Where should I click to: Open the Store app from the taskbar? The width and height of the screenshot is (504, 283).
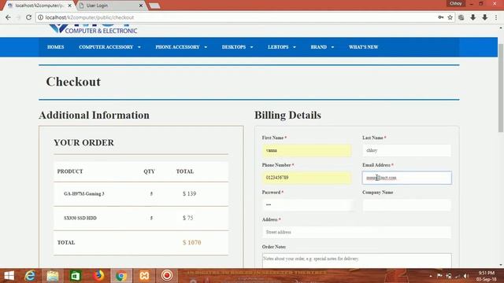coord(76,276)
